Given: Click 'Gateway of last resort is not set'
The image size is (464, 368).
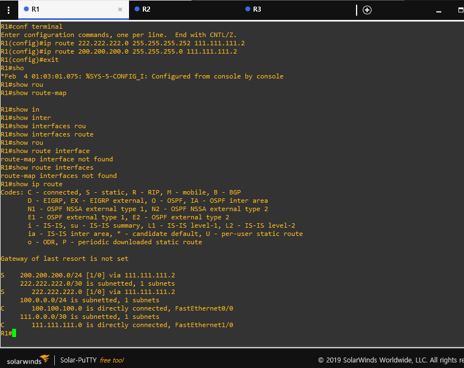Looking at the screenshot, I should click(x=65, y=259).
